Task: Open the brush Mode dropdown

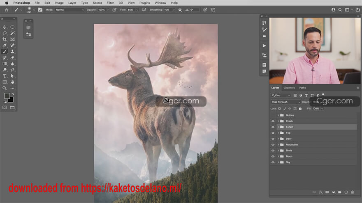Action: (x=70, y=10)
